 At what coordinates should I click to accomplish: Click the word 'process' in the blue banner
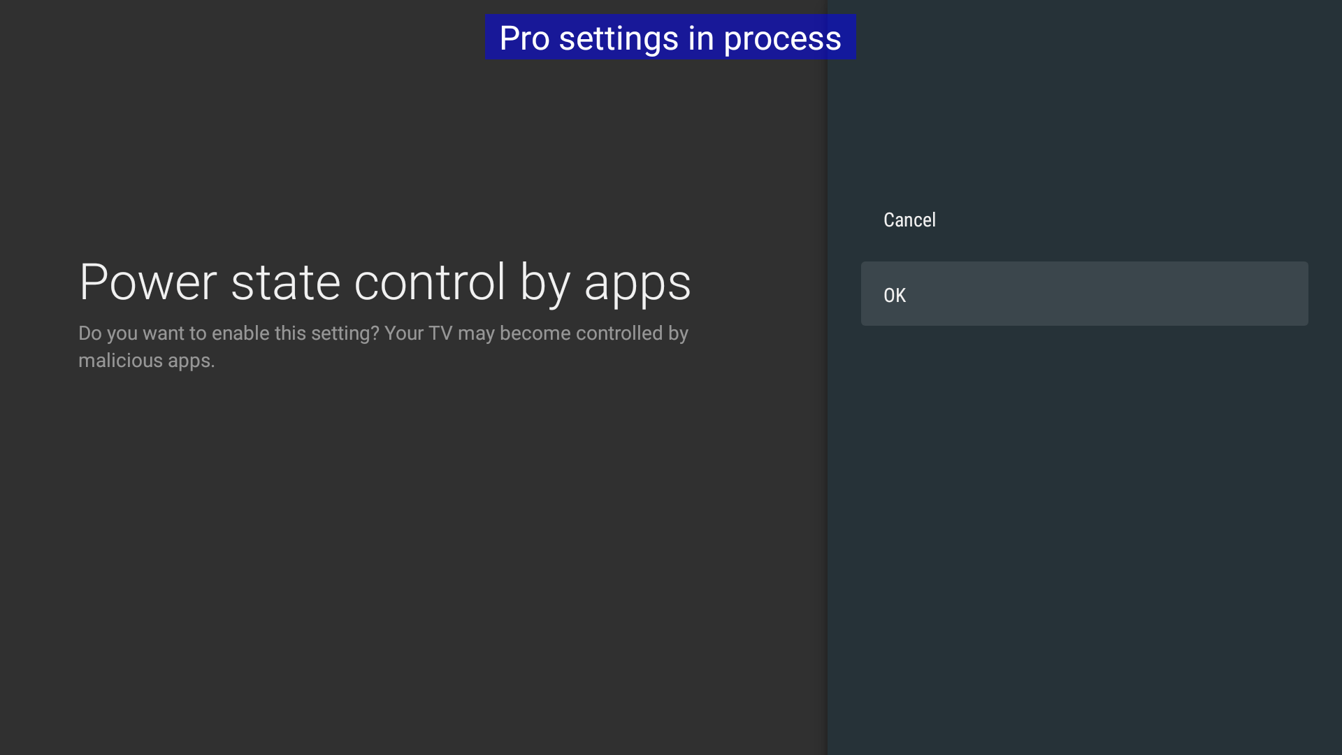click(x=781, y=39)
